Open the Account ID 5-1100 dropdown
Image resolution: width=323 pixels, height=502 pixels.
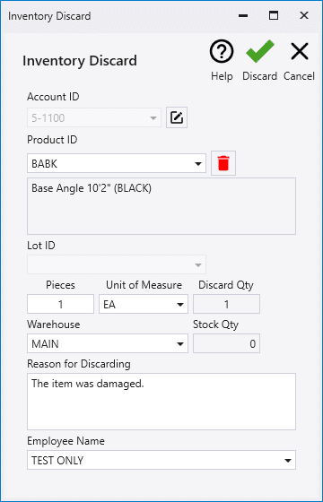point(94,117)
